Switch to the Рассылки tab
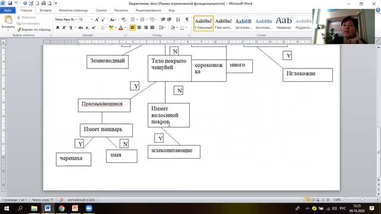381x214 pixels. click(121, 10)
